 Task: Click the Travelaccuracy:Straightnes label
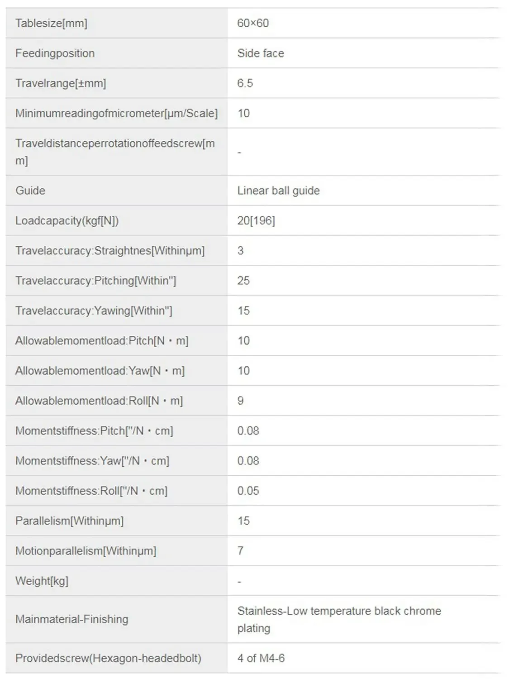pyautogui.click(x=110, y=251)
